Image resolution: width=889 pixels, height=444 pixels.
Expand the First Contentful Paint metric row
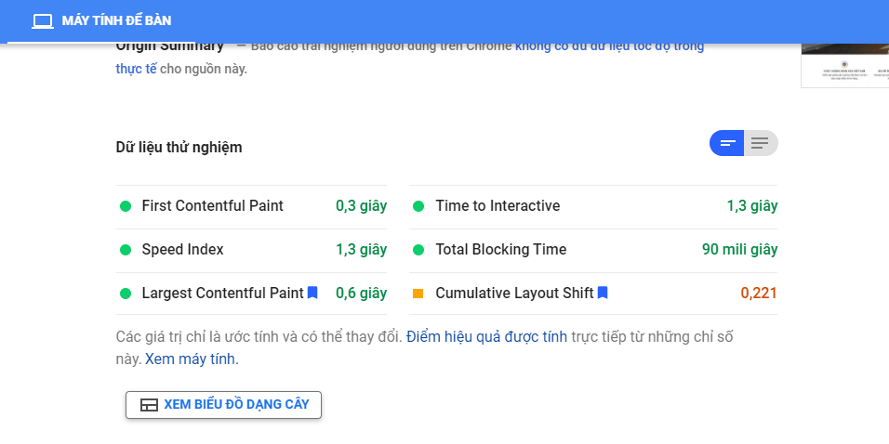251,206
